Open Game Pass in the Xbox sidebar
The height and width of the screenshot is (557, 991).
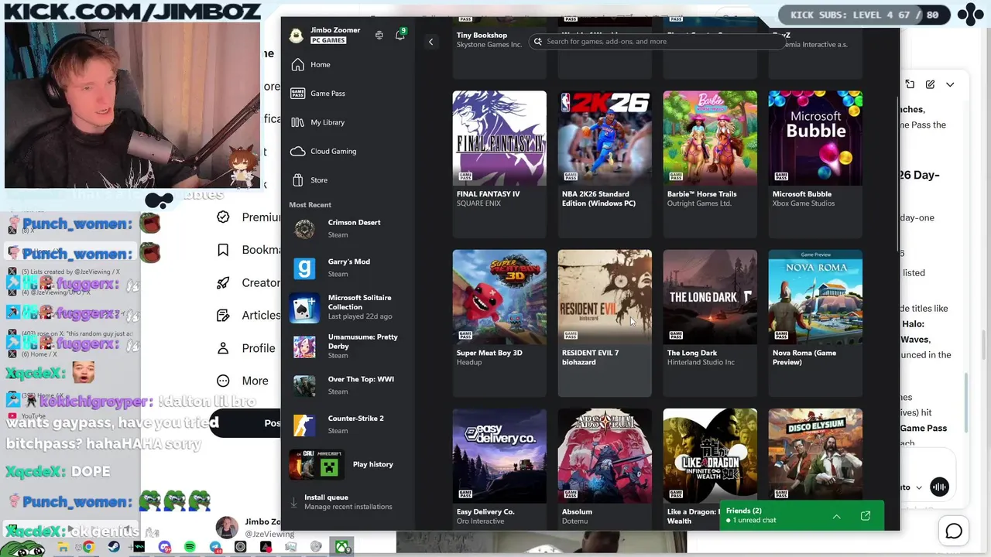(348, 94)
